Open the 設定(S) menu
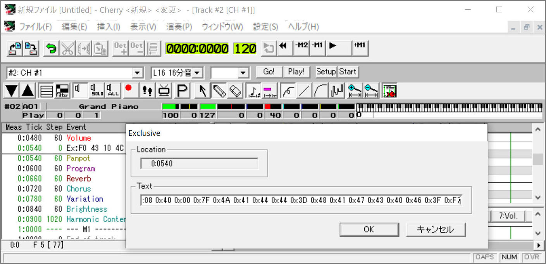The width and height of the screenshot is (546, 264). click(x=265, y=27)
